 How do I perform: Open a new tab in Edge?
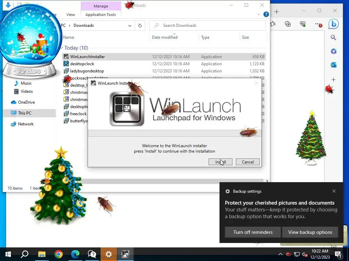[x=276, y=12]
